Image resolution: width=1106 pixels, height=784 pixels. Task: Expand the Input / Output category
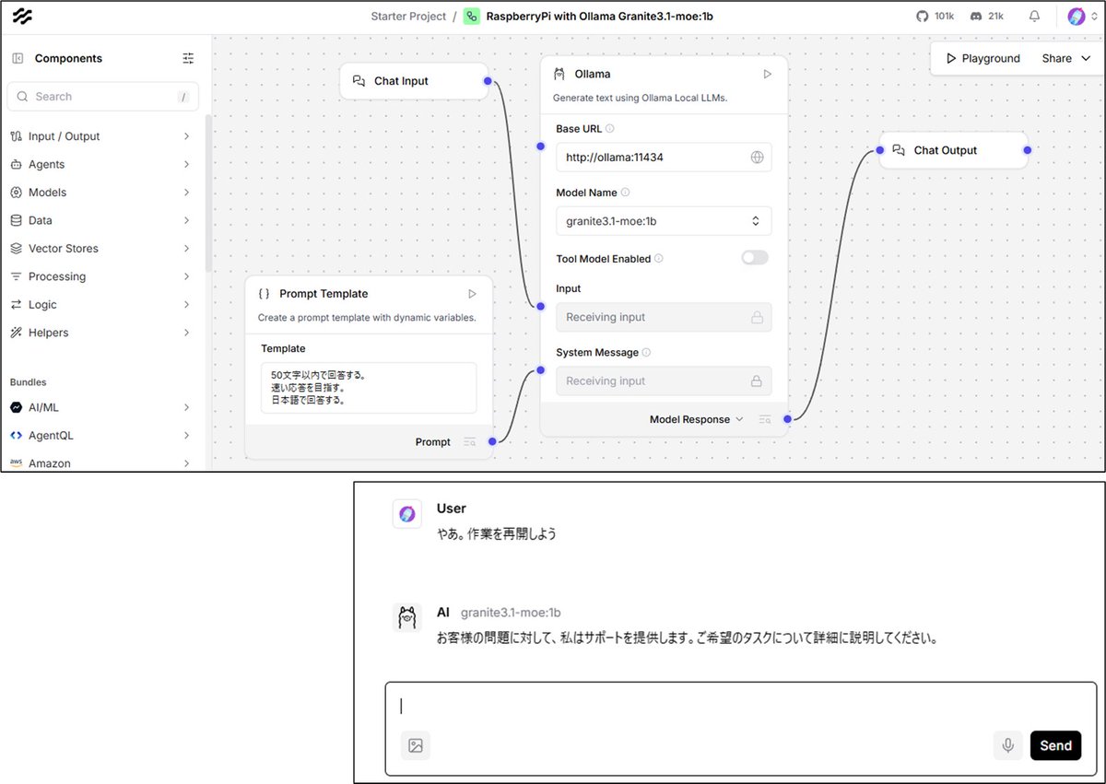pyautogui.click(x=102, y=136)
